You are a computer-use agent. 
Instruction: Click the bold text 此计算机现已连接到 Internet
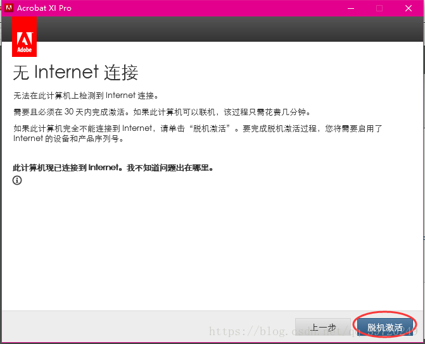point(67,168)
